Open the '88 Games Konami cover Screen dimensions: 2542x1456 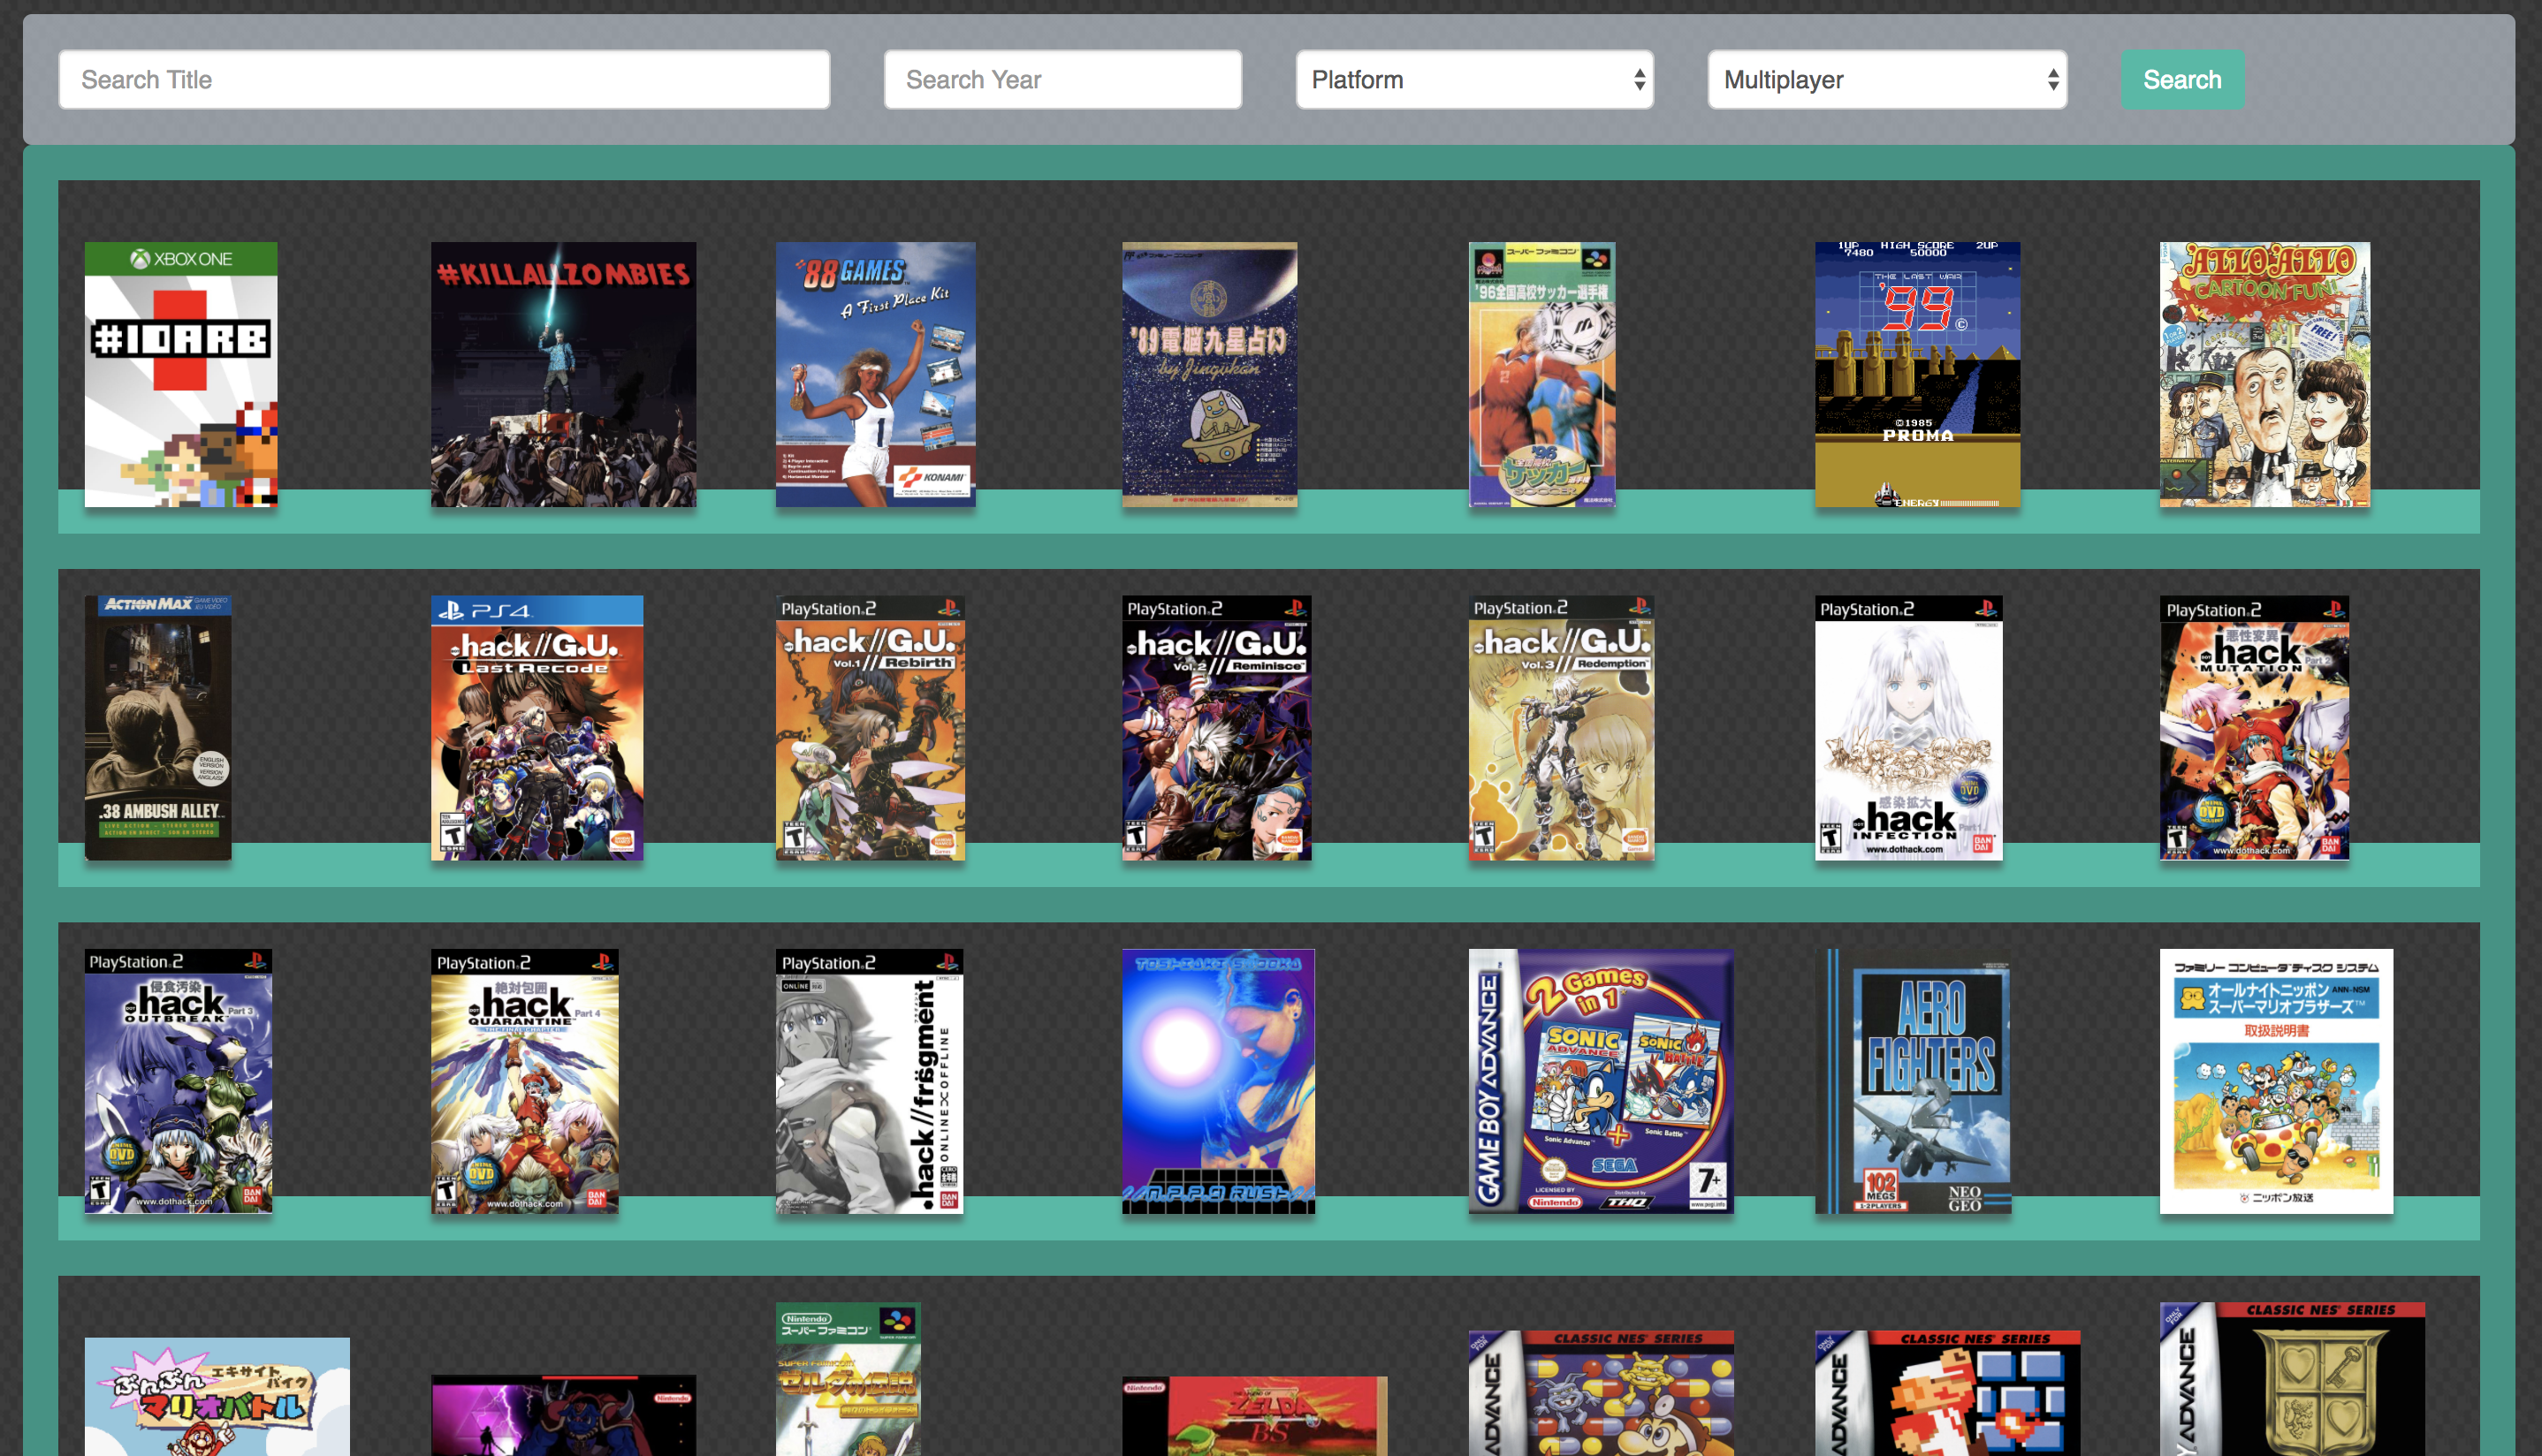click(x=875, y=374)
